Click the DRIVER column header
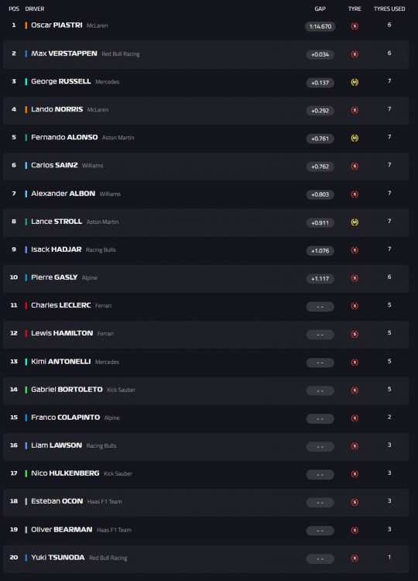This screenshot has height=581, width=418. coord(34,9)
